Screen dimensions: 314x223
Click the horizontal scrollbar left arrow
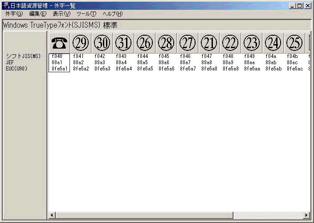(x=52, y=215)
